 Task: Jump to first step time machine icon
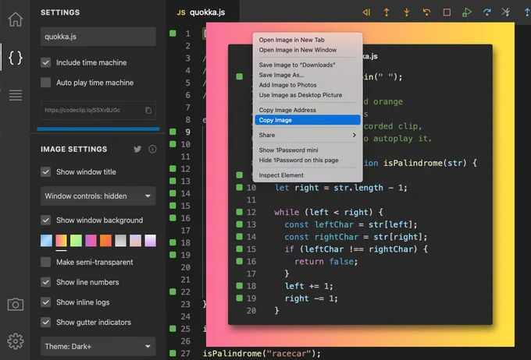(366, 12)
